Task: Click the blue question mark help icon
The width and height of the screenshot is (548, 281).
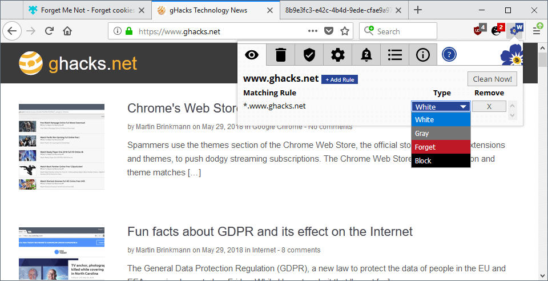Action: [449, 55]
